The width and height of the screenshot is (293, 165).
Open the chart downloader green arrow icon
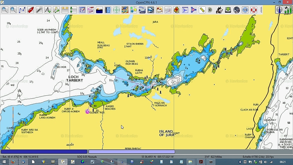(228, 10)
